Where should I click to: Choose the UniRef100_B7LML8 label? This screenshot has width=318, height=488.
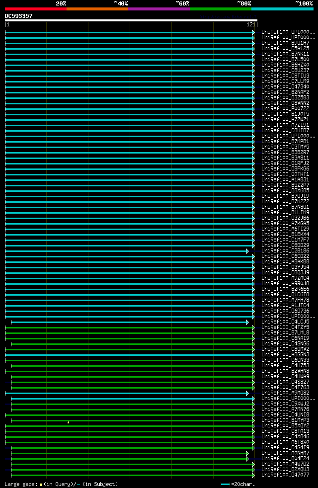click(x=285, y=332)
